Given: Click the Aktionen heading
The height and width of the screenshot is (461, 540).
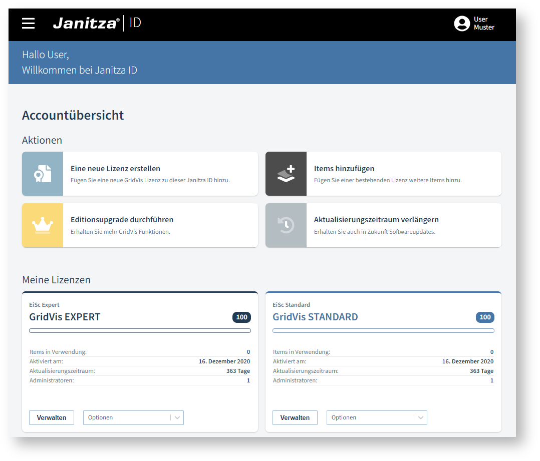Looking at the screenshot, I should (x=42, y=140).
